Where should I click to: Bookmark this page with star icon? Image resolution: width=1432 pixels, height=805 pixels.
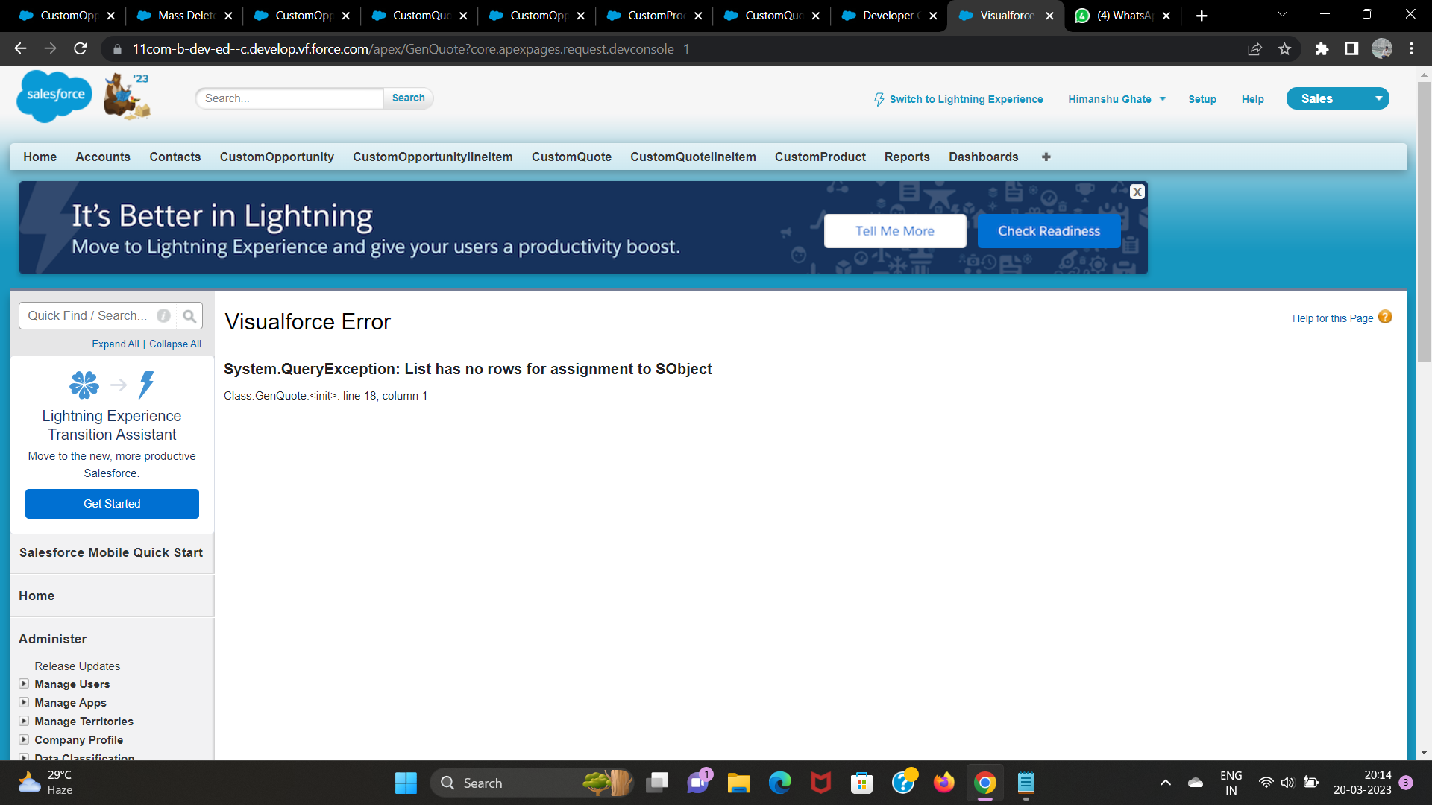click(1284, 49)
